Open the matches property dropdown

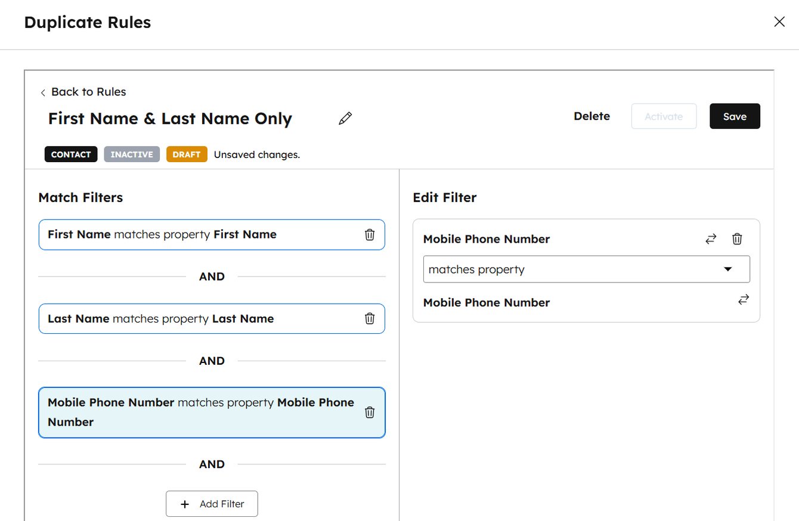(x=586, y=269)
